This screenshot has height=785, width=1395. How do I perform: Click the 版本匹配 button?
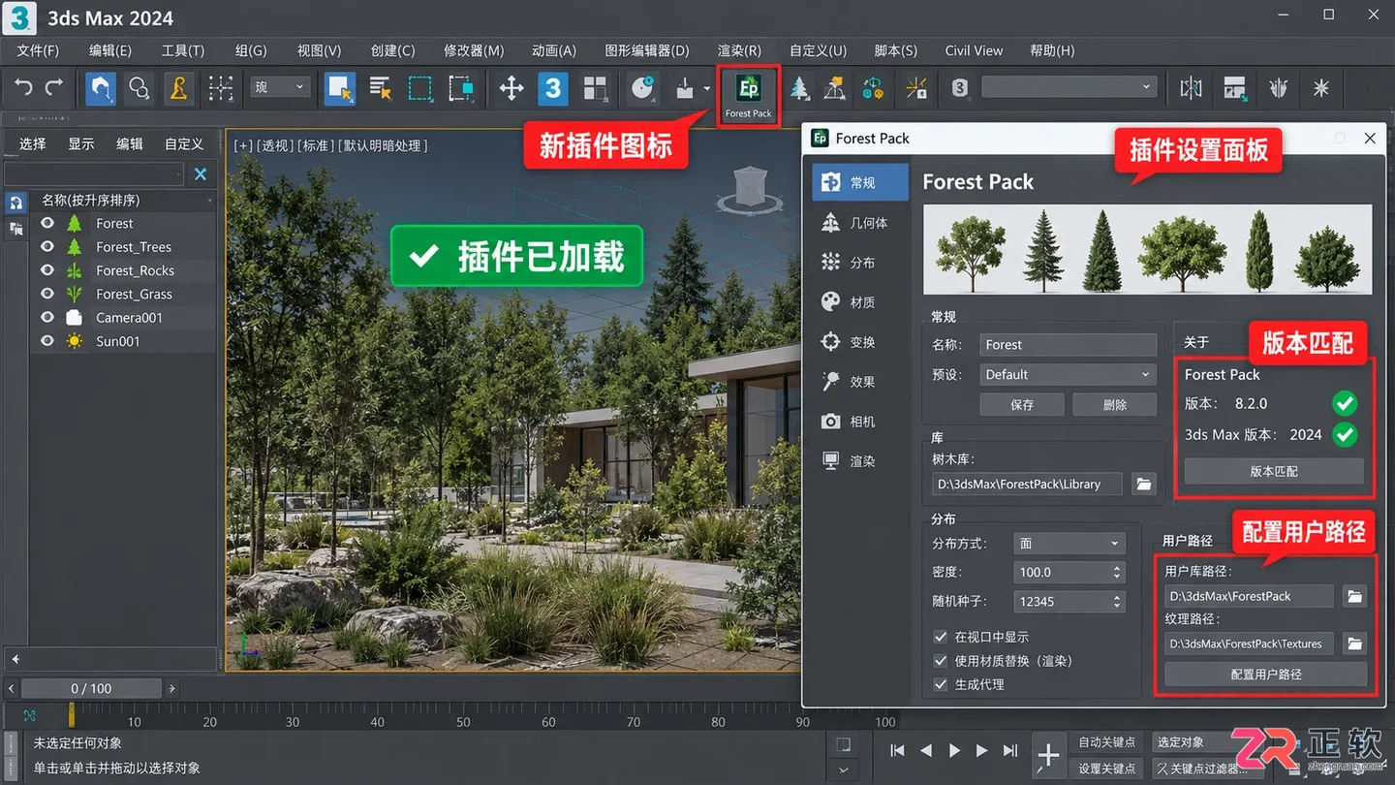coord(1274,471)
